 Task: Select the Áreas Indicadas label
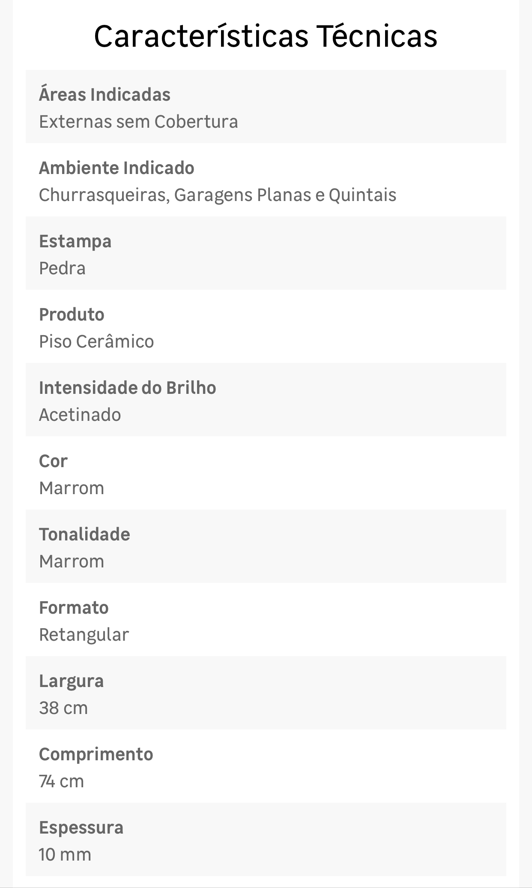coord(105,95)
